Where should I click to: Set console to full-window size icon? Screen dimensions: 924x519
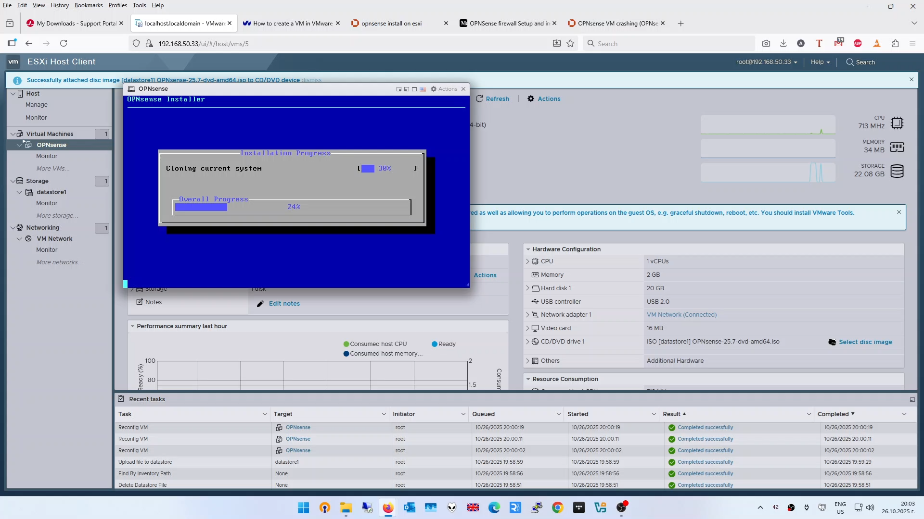414,89
